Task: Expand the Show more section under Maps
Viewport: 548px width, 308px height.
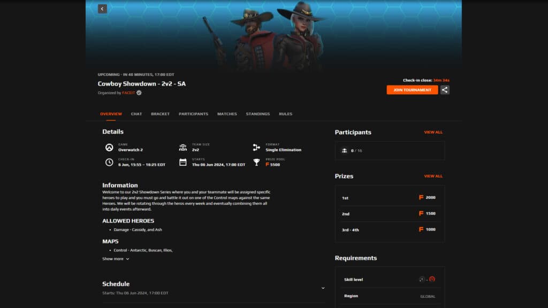Action: 114,258
